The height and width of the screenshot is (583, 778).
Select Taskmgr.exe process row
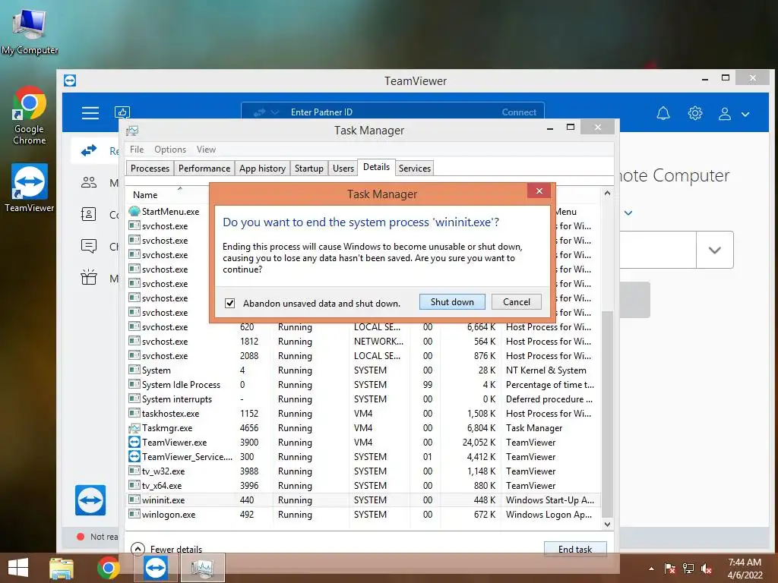[364, 428]
